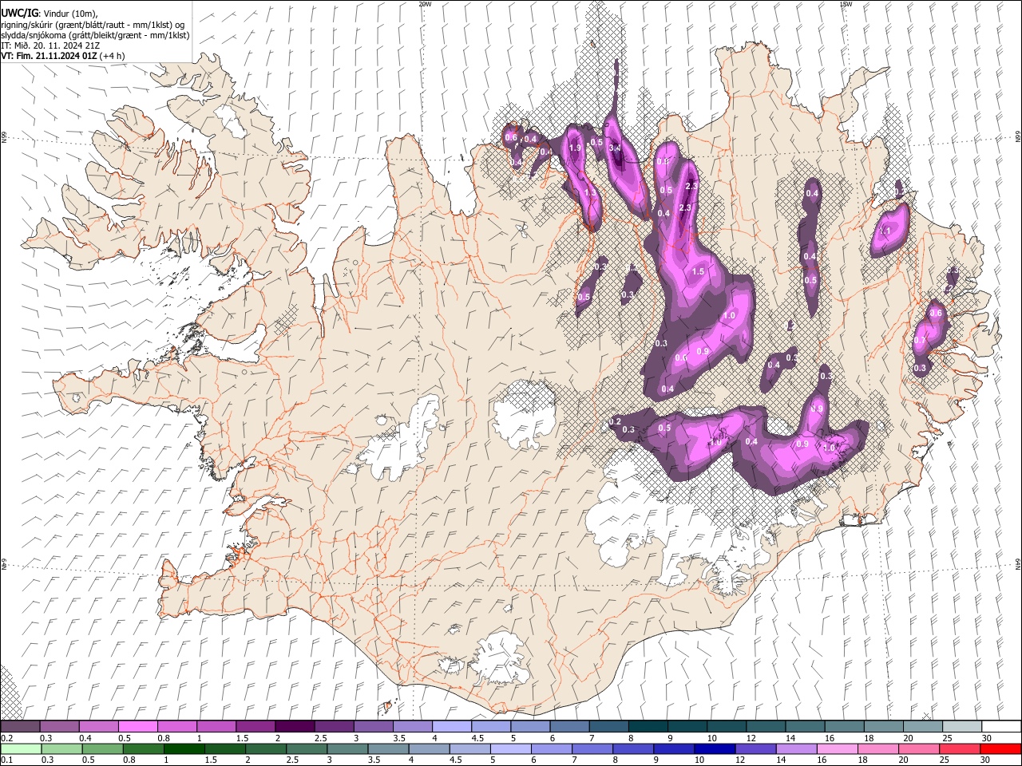This screenshot has height=766, width=1022.
Task: Click the '3.4' snowfall value on the map
Action: coord(615,148)
